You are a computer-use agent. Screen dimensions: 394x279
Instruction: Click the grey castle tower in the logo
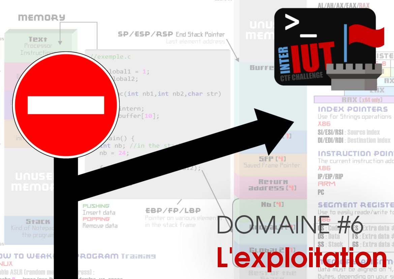[x=354, y=77]
